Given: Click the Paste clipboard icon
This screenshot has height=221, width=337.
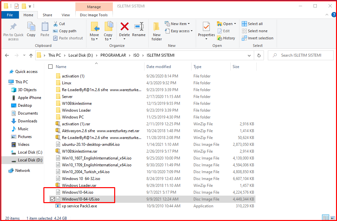Looking at the screenshot, I should (x=45, y=27).
